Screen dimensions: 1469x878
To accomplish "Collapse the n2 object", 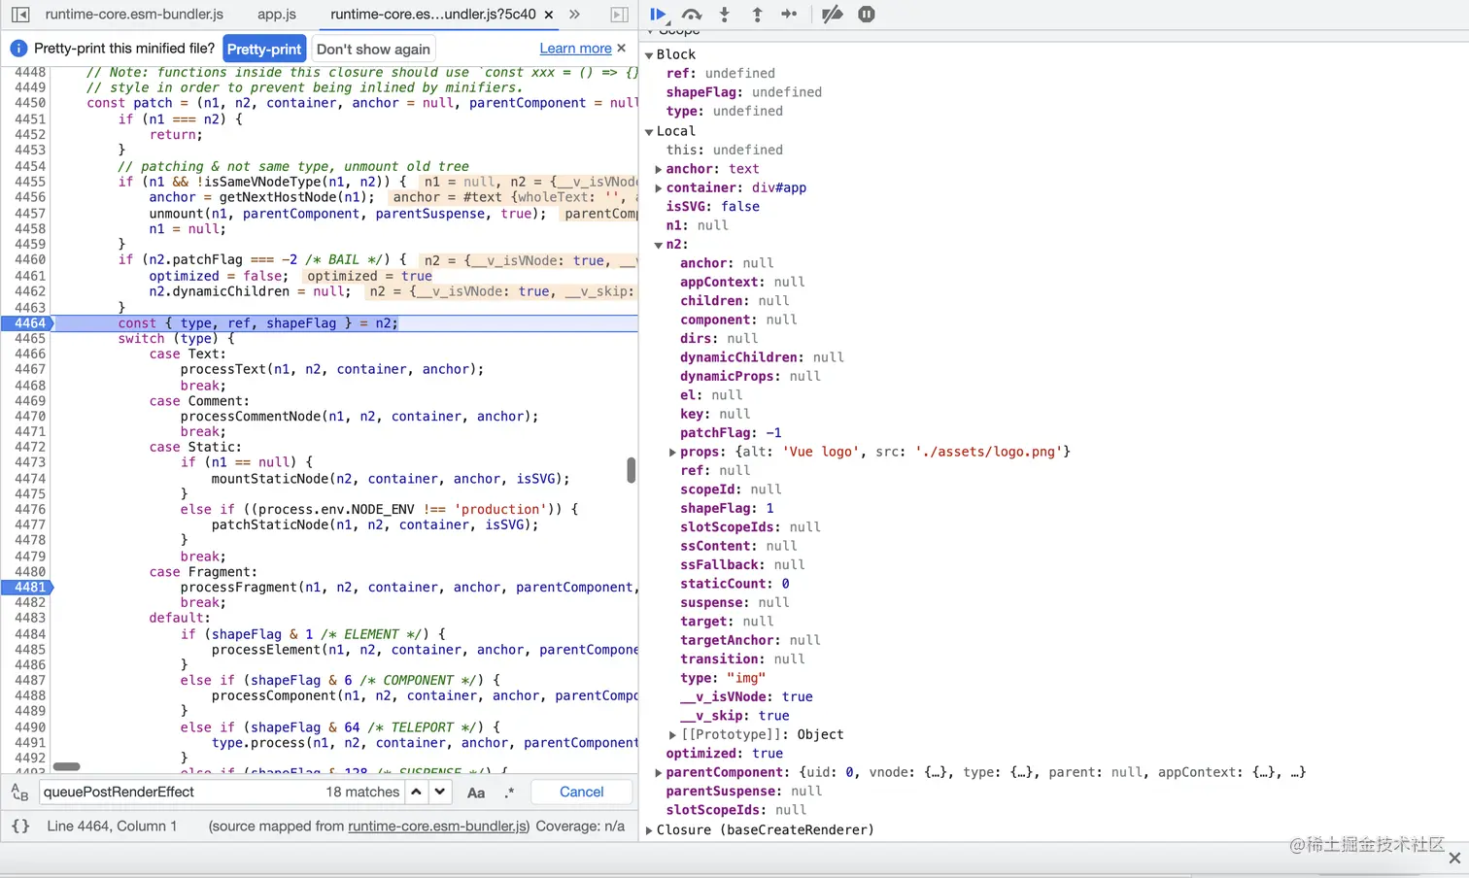I will (659, 245).
